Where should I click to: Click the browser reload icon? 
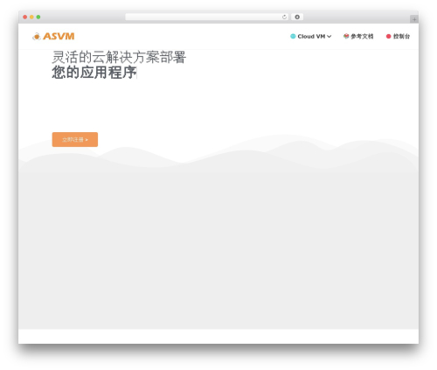284,17
